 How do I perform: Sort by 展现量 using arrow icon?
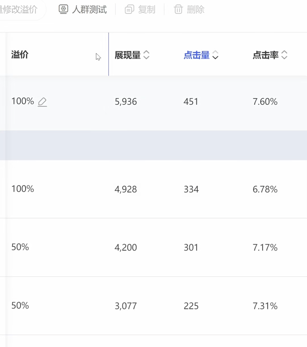[x=146, y=55]
